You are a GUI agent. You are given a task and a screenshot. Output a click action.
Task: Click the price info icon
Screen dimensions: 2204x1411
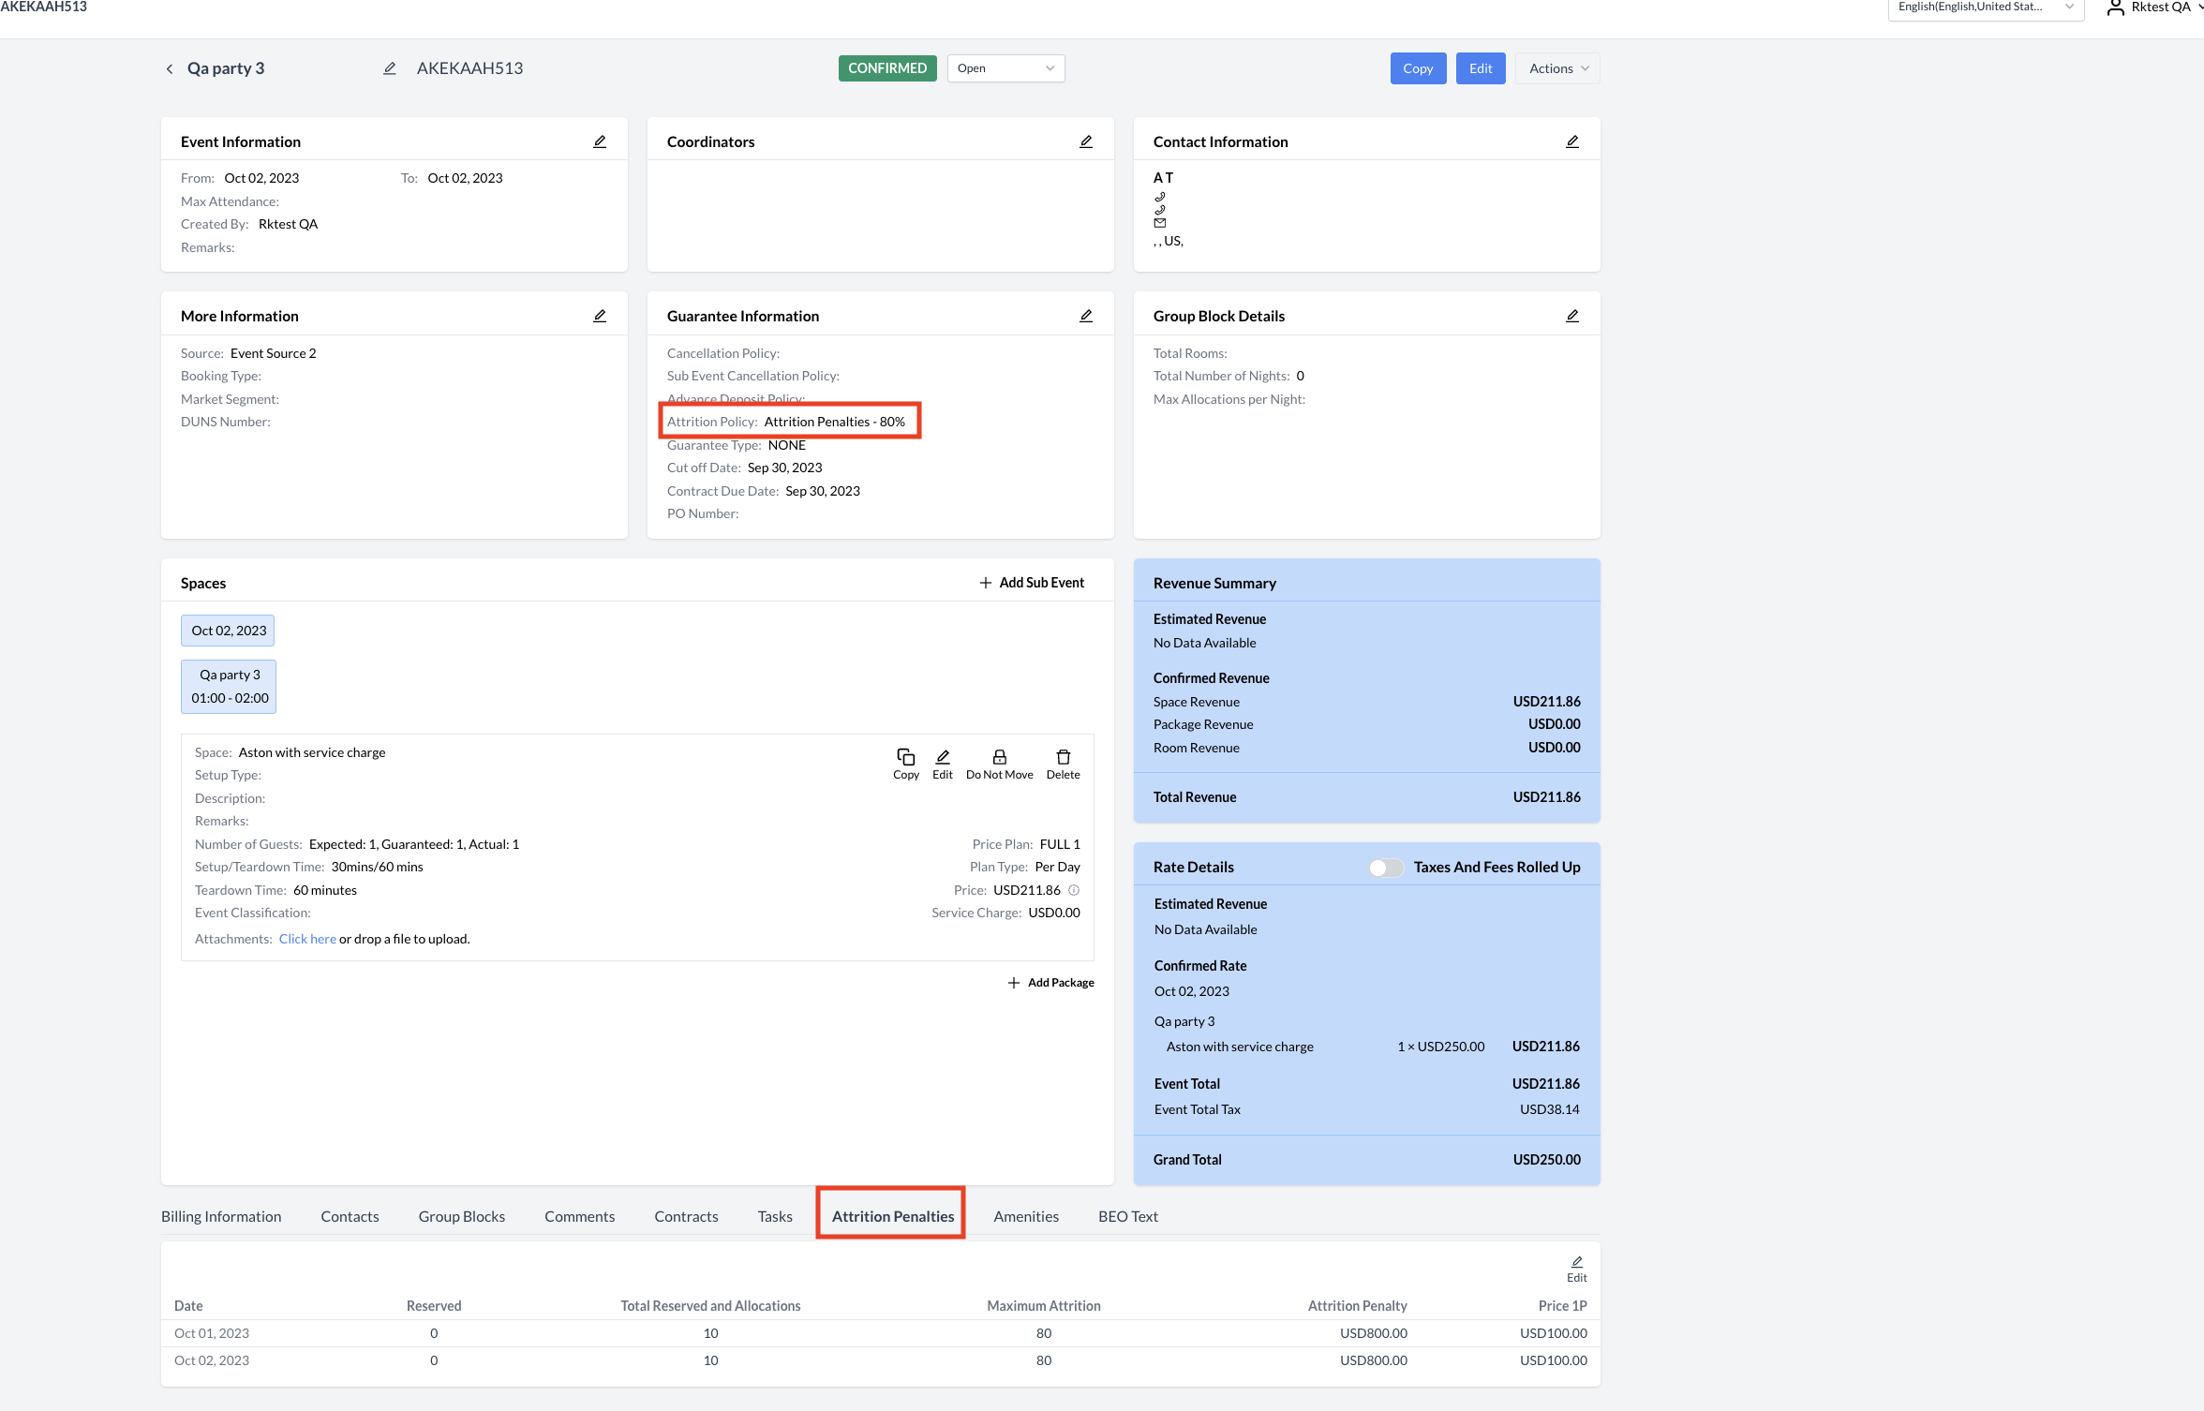pos(1074,890)
